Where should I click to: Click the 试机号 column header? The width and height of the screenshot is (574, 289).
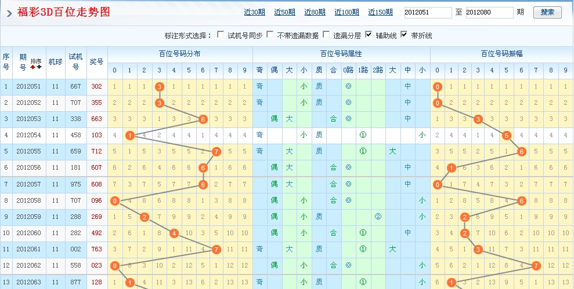(x=76, y=63)
